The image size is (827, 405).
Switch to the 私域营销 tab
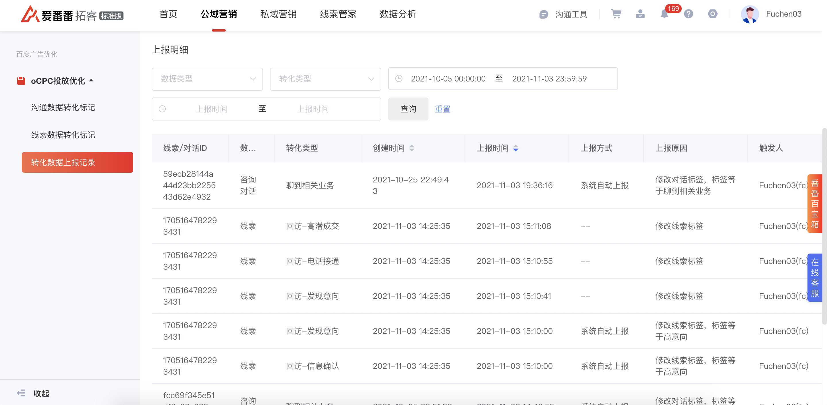278,14
